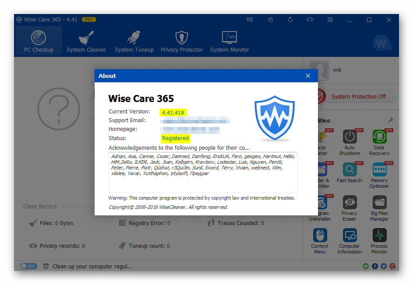Click the round W account avatar
The height and width of the screenshot is (285, 413).
click(381, 43)
